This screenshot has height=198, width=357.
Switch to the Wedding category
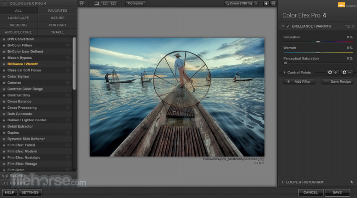tap(19, 25)
